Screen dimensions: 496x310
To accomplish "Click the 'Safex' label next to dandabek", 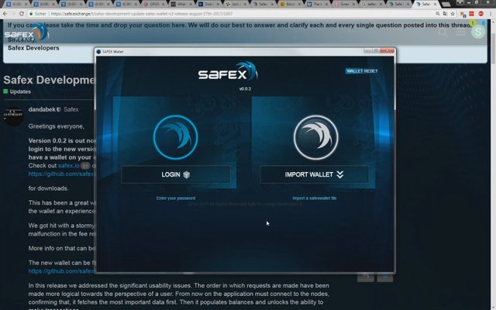I will [x=71, y=109].
